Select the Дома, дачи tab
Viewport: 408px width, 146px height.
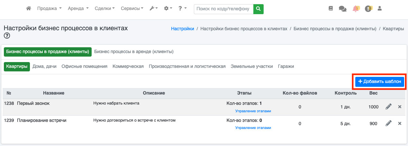(44, 67)
